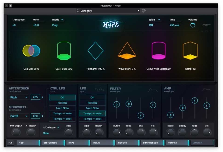Toggle the REVERB effect
The width and height of the screenshot is (223, 152).
128,143
